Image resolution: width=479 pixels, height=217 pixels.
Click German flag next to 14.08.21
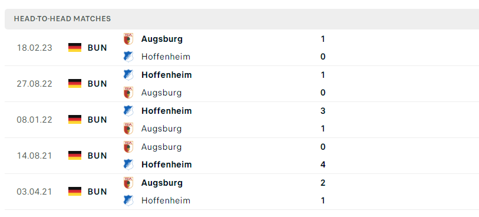click(75, 156)
